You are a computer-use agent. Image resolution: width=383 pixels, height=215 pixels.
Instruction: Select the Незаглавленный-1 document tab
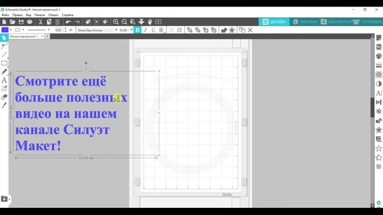click(24, 36)
